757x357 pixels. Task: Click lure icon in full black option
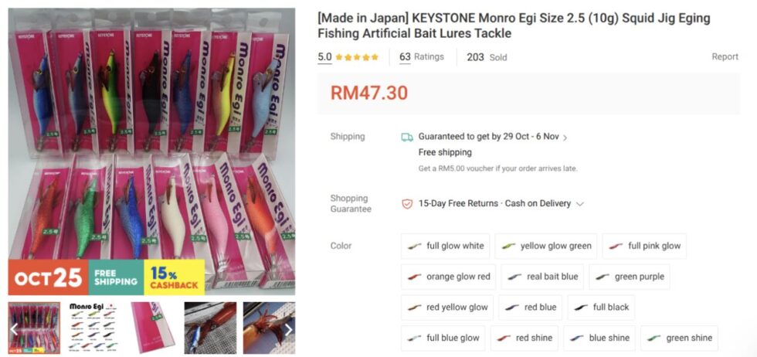pos(581,308)
